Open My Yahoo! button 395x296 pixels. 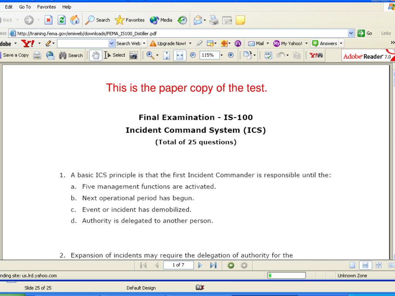(x=288, y=44)
